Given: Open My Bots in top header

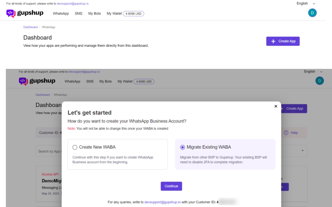Looking at the screenshot, I should [94, 13].
